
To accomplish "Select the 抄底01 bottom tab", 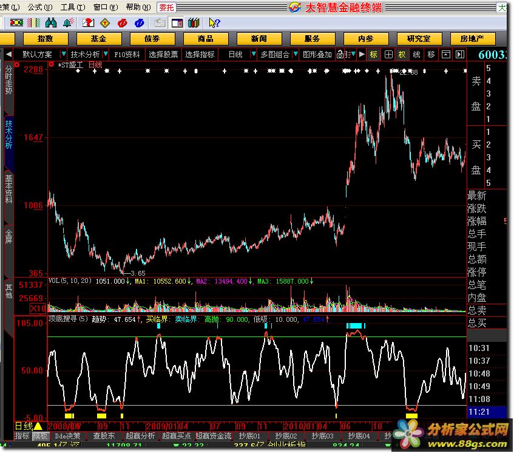I will click(250, 436).
